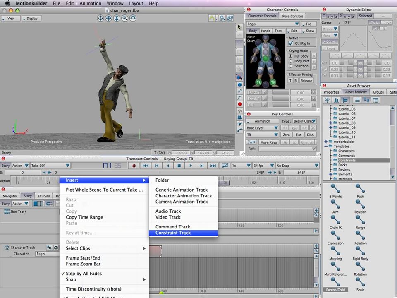Toggle Step by All Fades option

pos(84,274)
